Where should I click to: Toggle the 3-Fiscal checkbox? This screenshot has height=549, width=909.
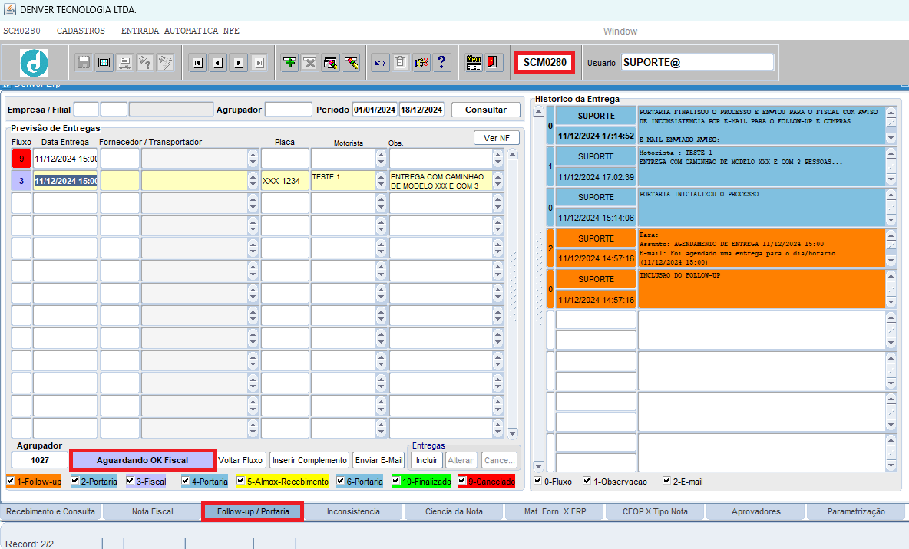point(131,481)
